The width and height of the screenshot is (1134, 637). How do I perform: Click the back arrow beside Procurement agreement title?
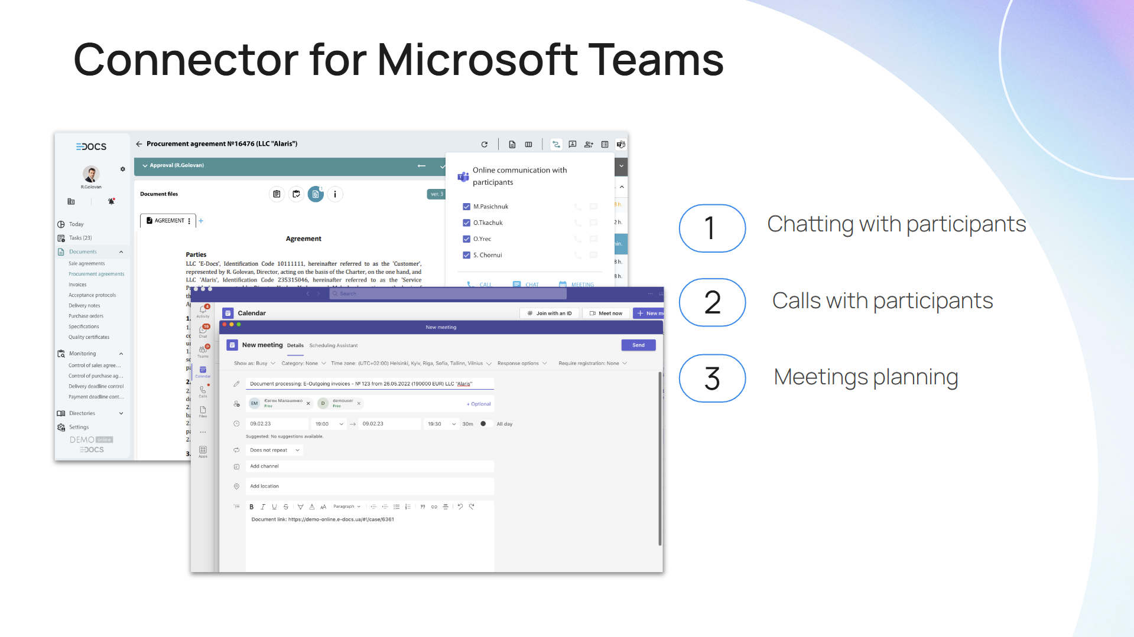point(139,143)
